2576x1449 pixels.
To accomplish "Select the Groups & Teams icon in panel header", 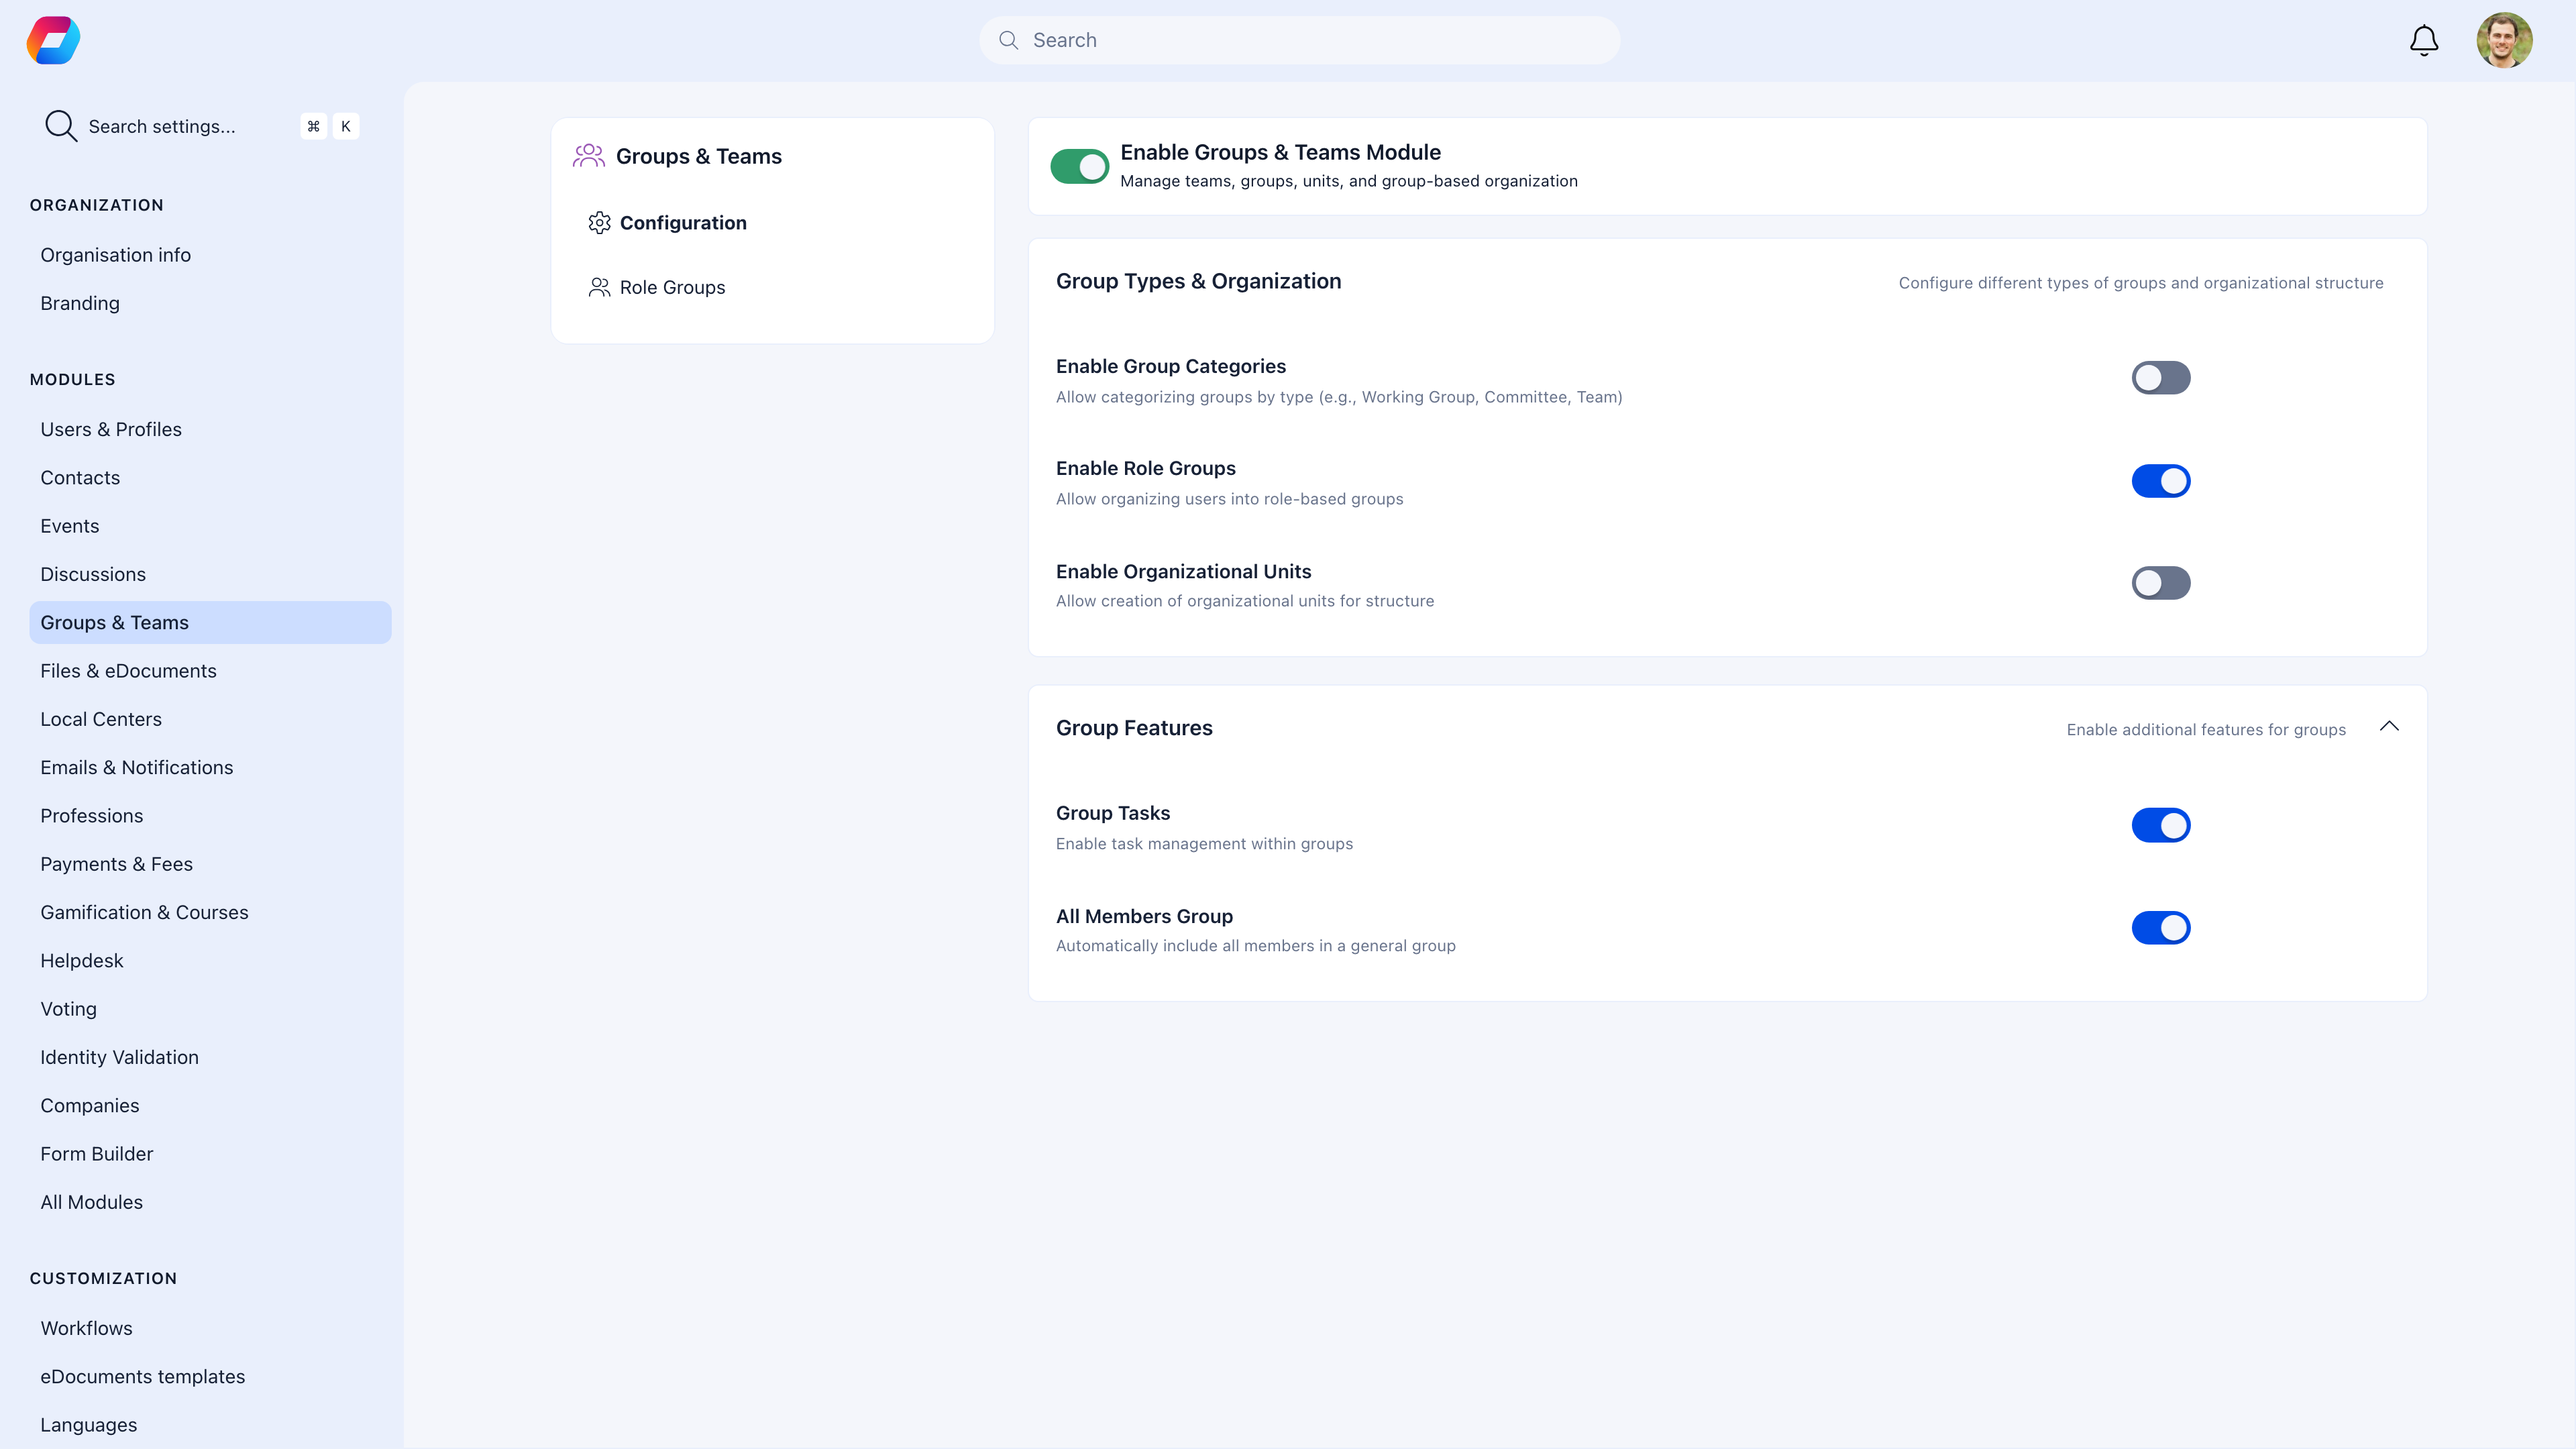I will coord(589,155).
